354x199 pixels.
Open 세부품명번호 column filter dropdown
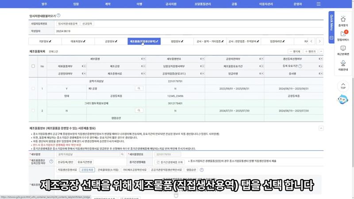click(203, 59)
